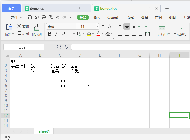Click the increase font size icon
Screen dimensions: 190x140
[x=103, y=27]
